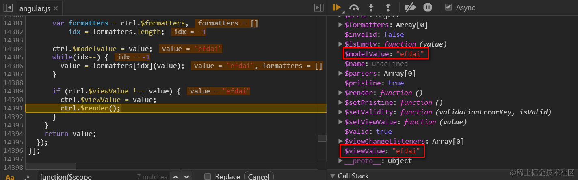Step into next function call
This screenshot has width=578, height=180.
click(371, 7)
